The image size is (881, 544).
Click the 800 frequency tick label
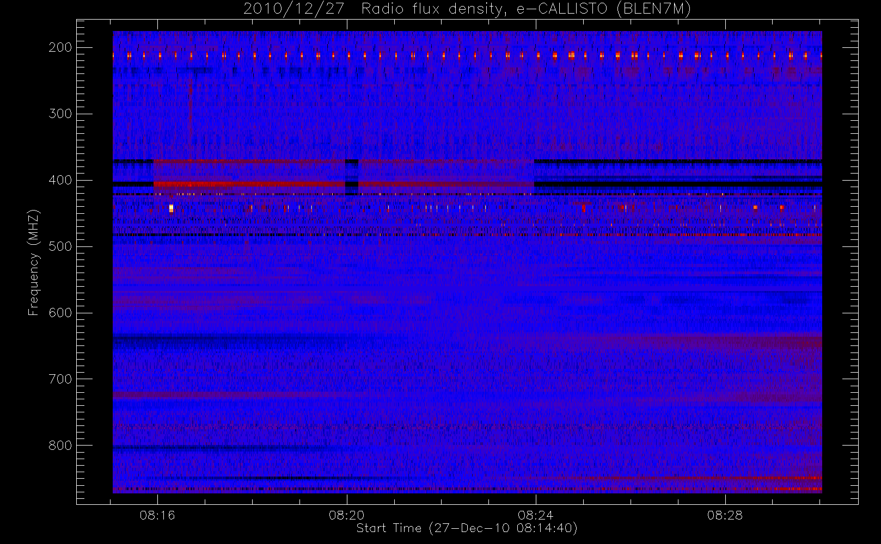click(60, 446)
